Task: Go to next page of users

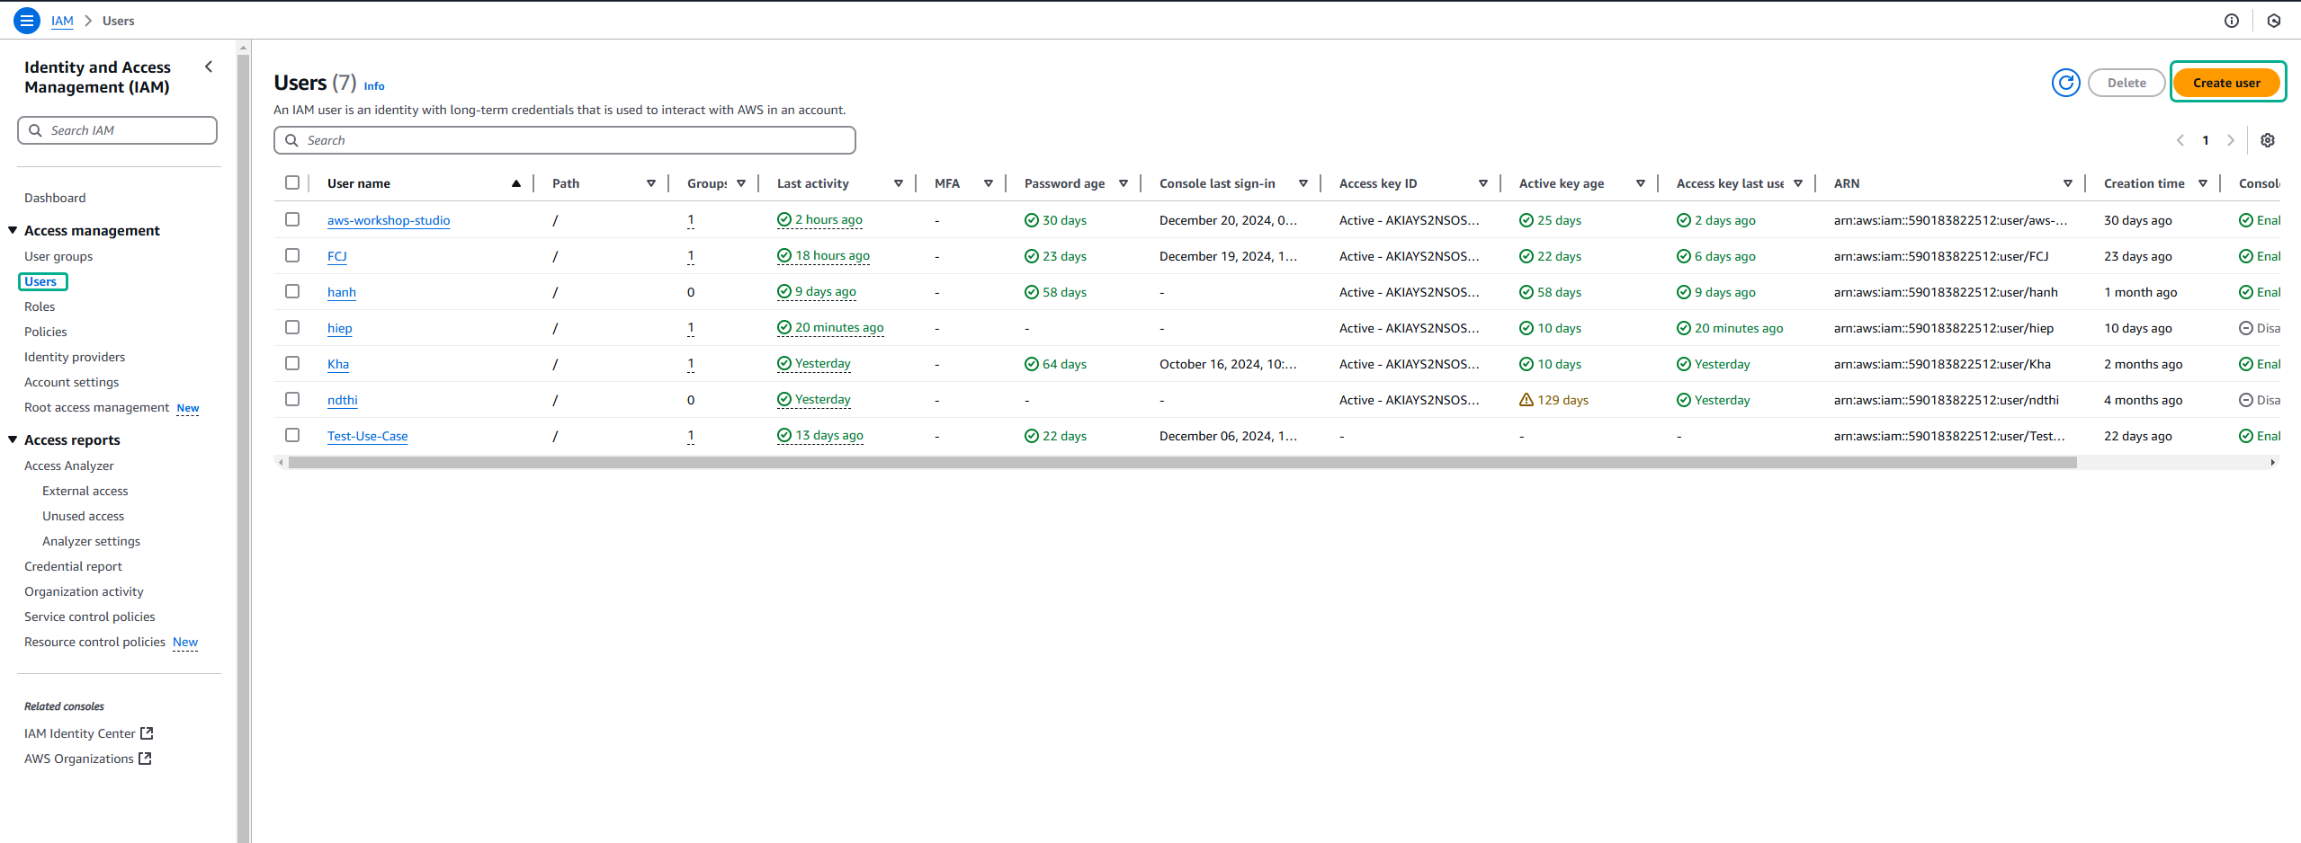Action: coord(2230,140)
